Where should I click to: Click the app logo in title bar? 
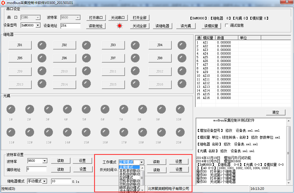tap(3, 3)
